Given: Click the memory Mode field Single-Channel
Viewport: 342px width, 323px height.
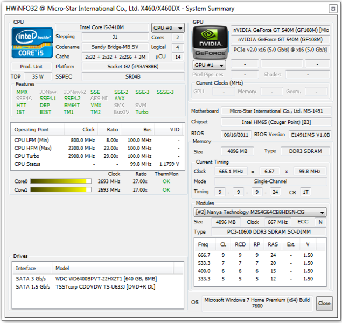Looking at the screenshot, I should (270, 181).
